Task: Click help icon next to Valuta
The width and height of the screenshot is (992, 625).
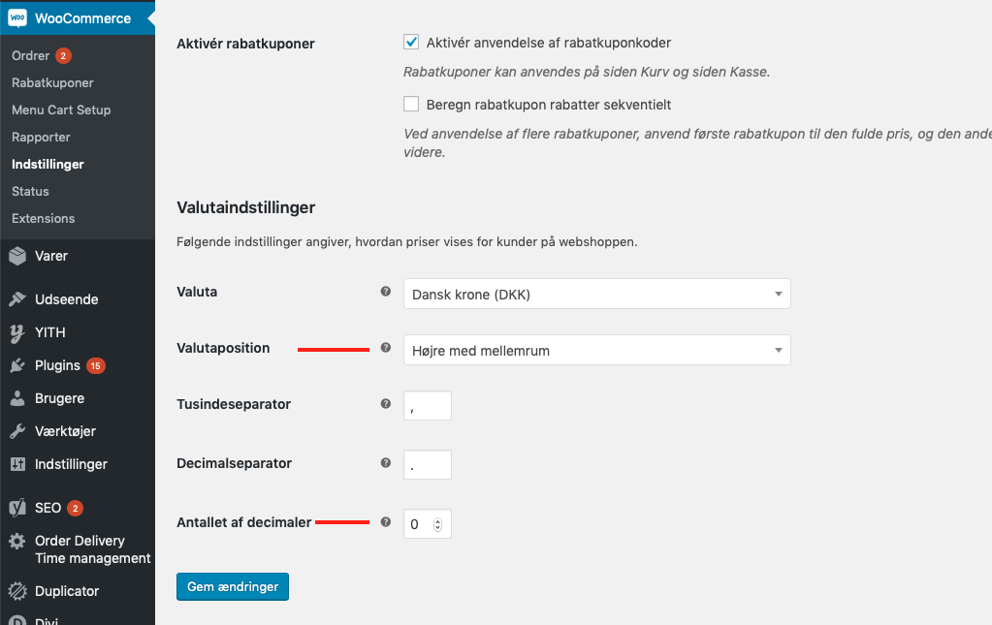Action: tap(386, 292)
